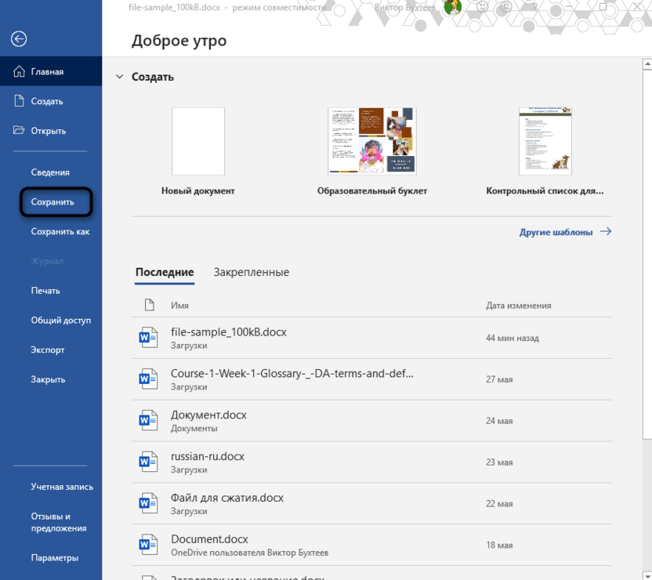Open the Печать page
The width and height of the screenshot is (652, 580).
tap(45, 291)
